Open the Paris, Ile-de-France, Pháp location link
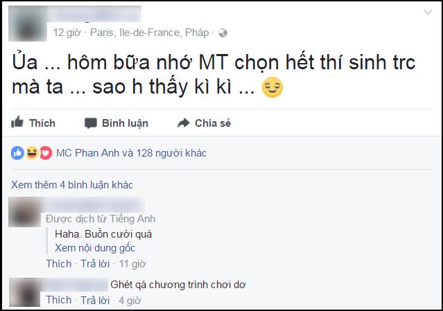This screenshot has height=311, width=443. (152, 33)
